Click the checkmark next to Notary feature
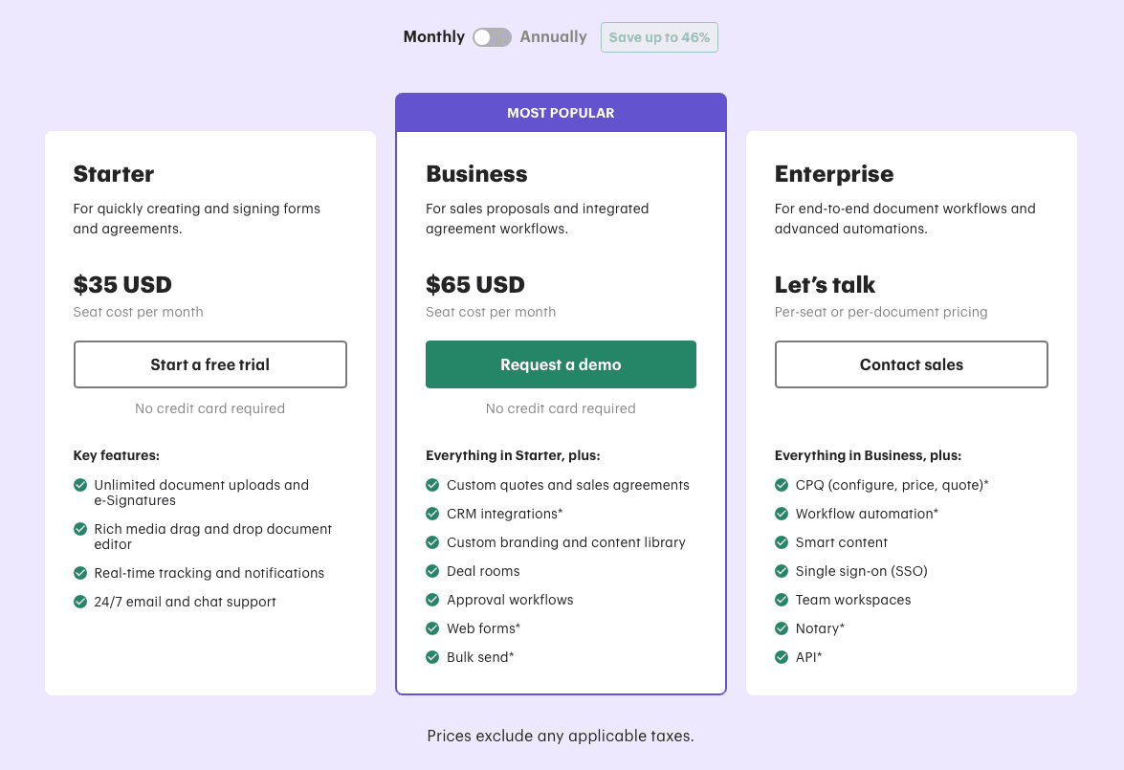The image size is (1124, 770). 782,628
